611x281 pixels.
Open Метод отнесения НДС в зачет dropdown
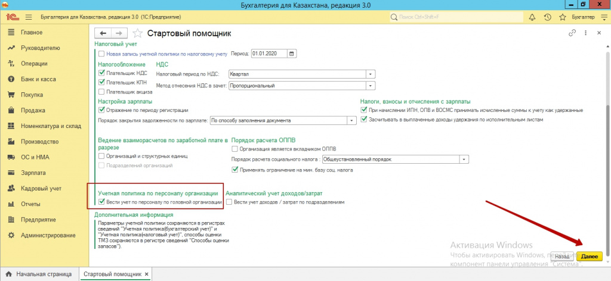[371, 86]
